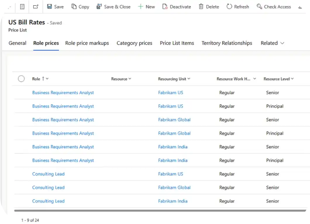Open the Fabrikam India resourcing unit link
Screen dimensions: 310x224
click(173, 147)
